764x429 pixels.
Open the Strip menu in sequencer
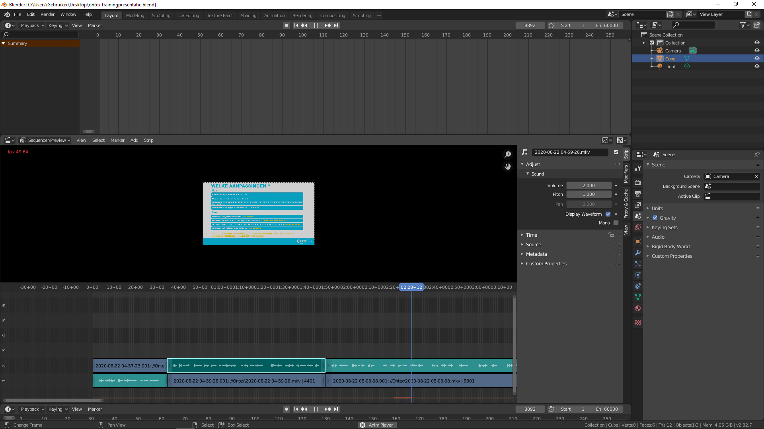point(148,140)
